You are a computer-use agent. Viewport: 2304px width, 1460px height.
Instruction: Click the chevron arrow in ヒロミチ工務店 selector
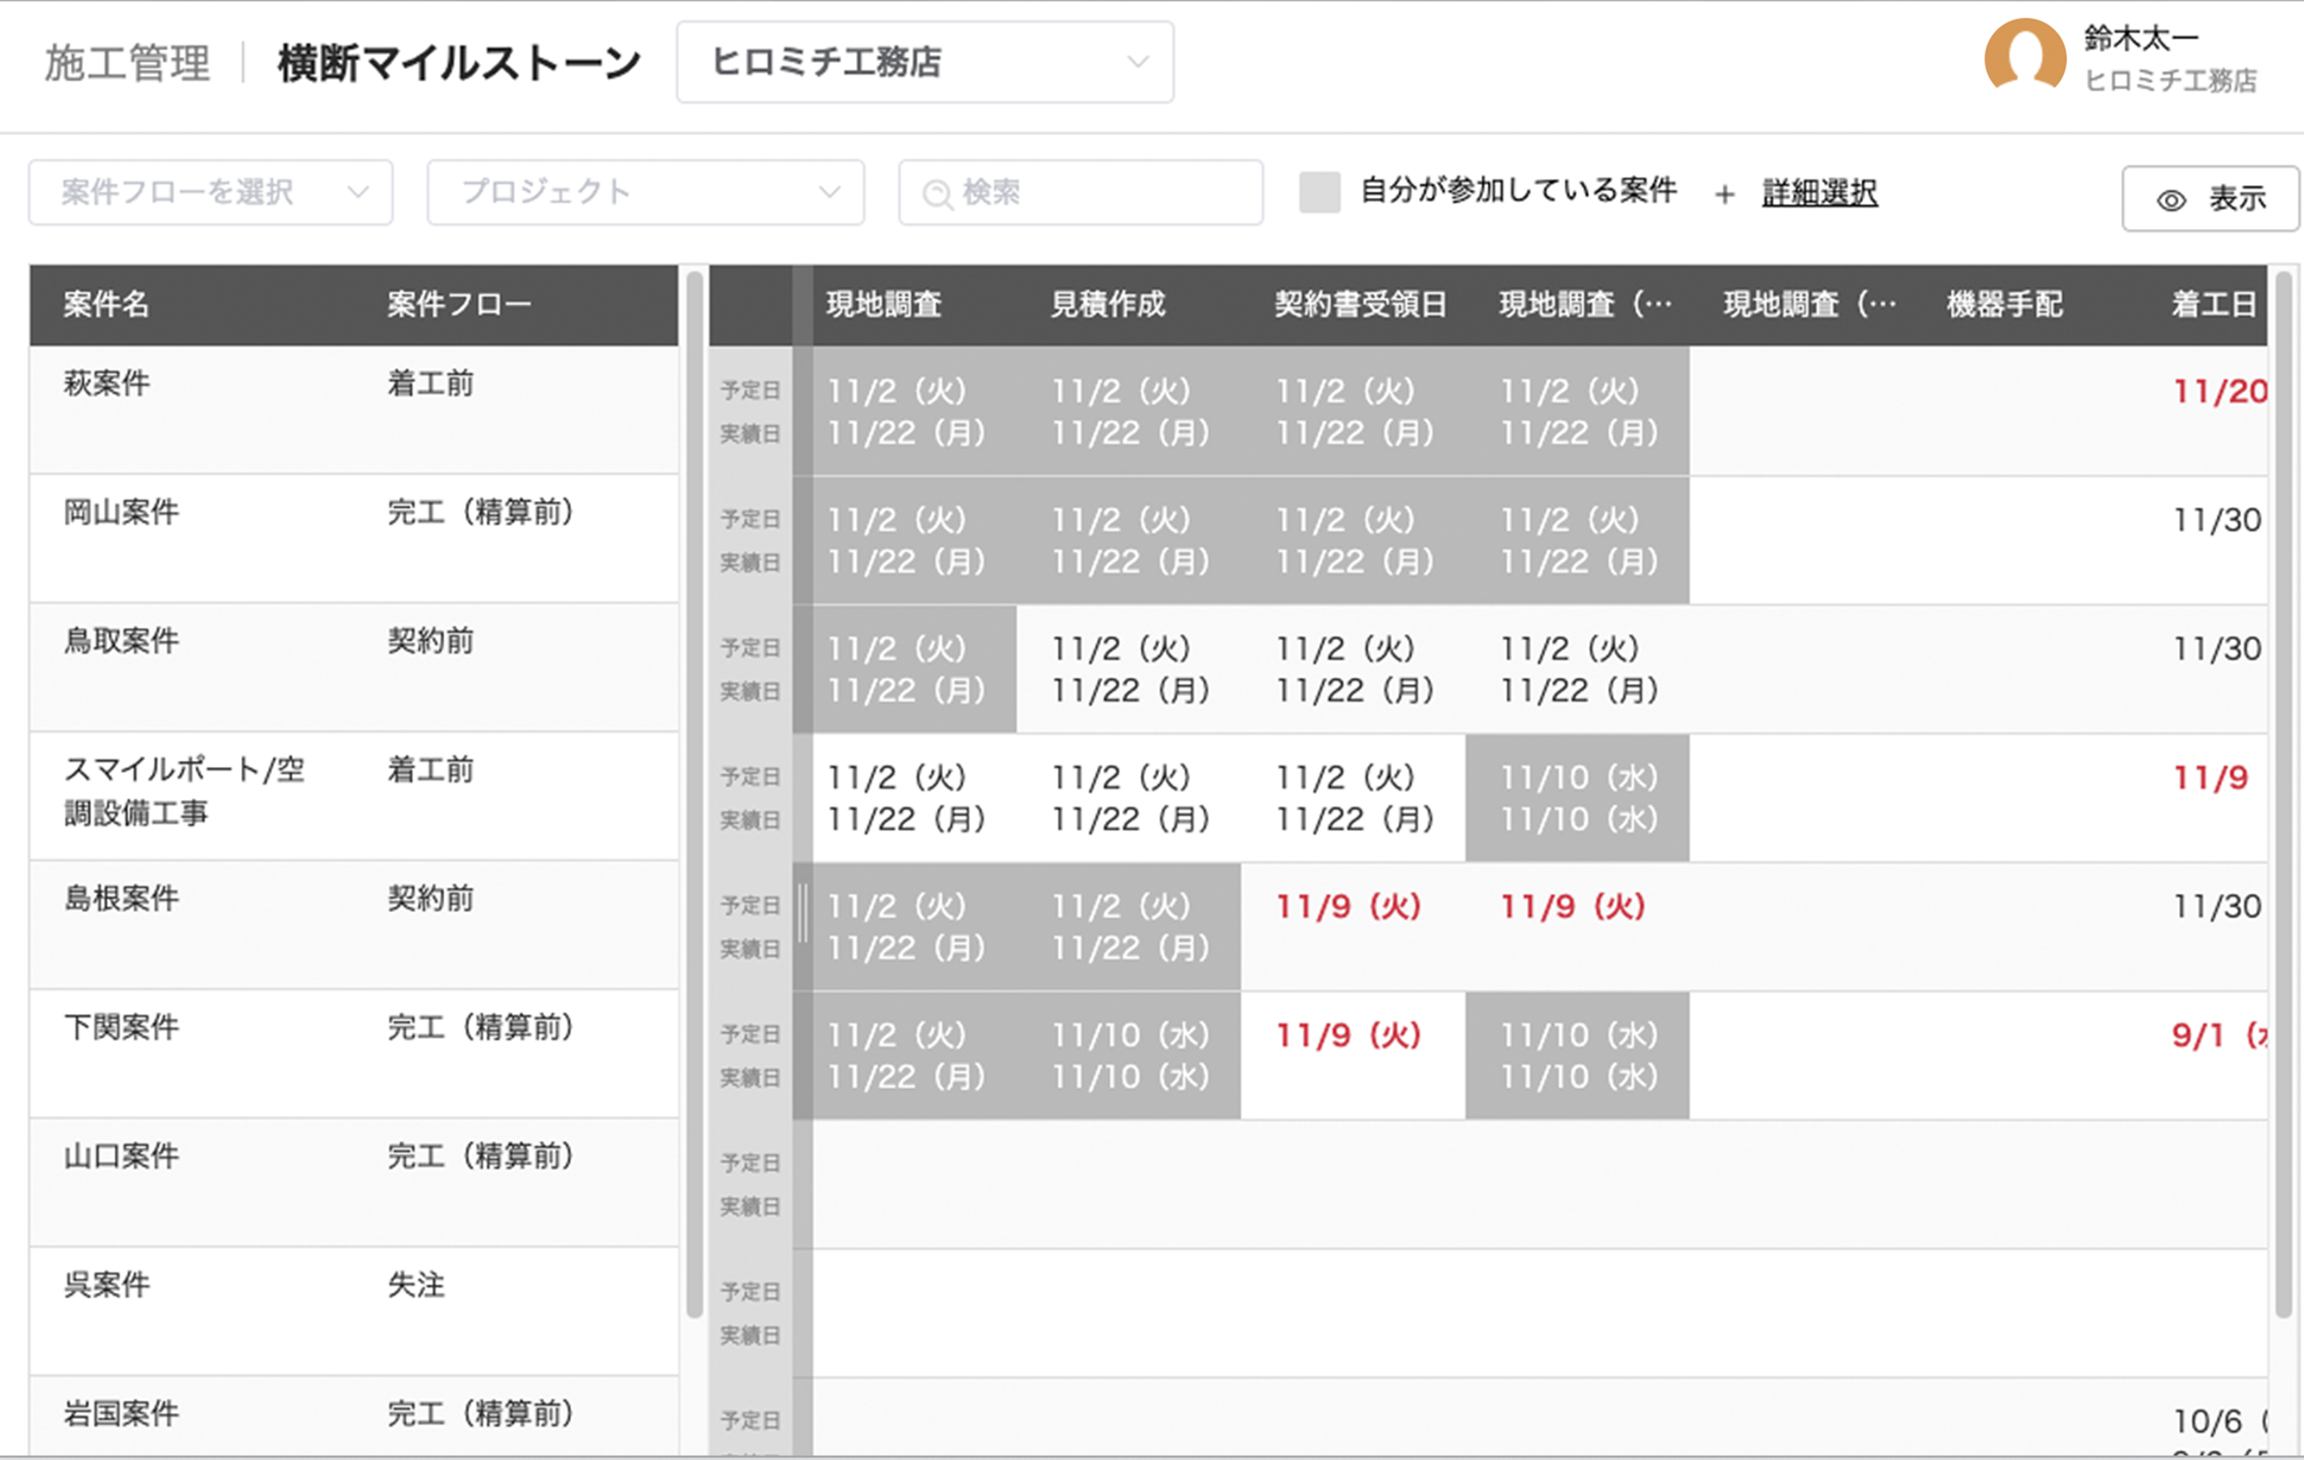point(1136,62)
